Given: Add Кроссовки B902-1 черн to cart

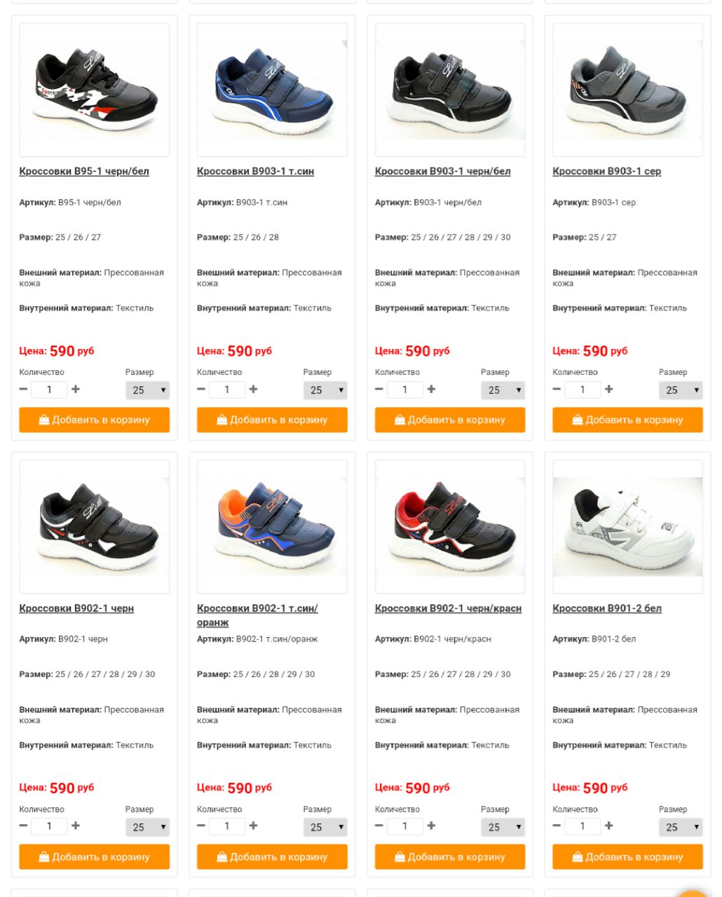Looking at the screenshot, I should pyautogui.click(x=94, y=856).
